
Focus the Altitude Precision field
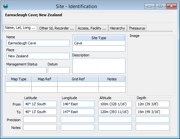115,120
